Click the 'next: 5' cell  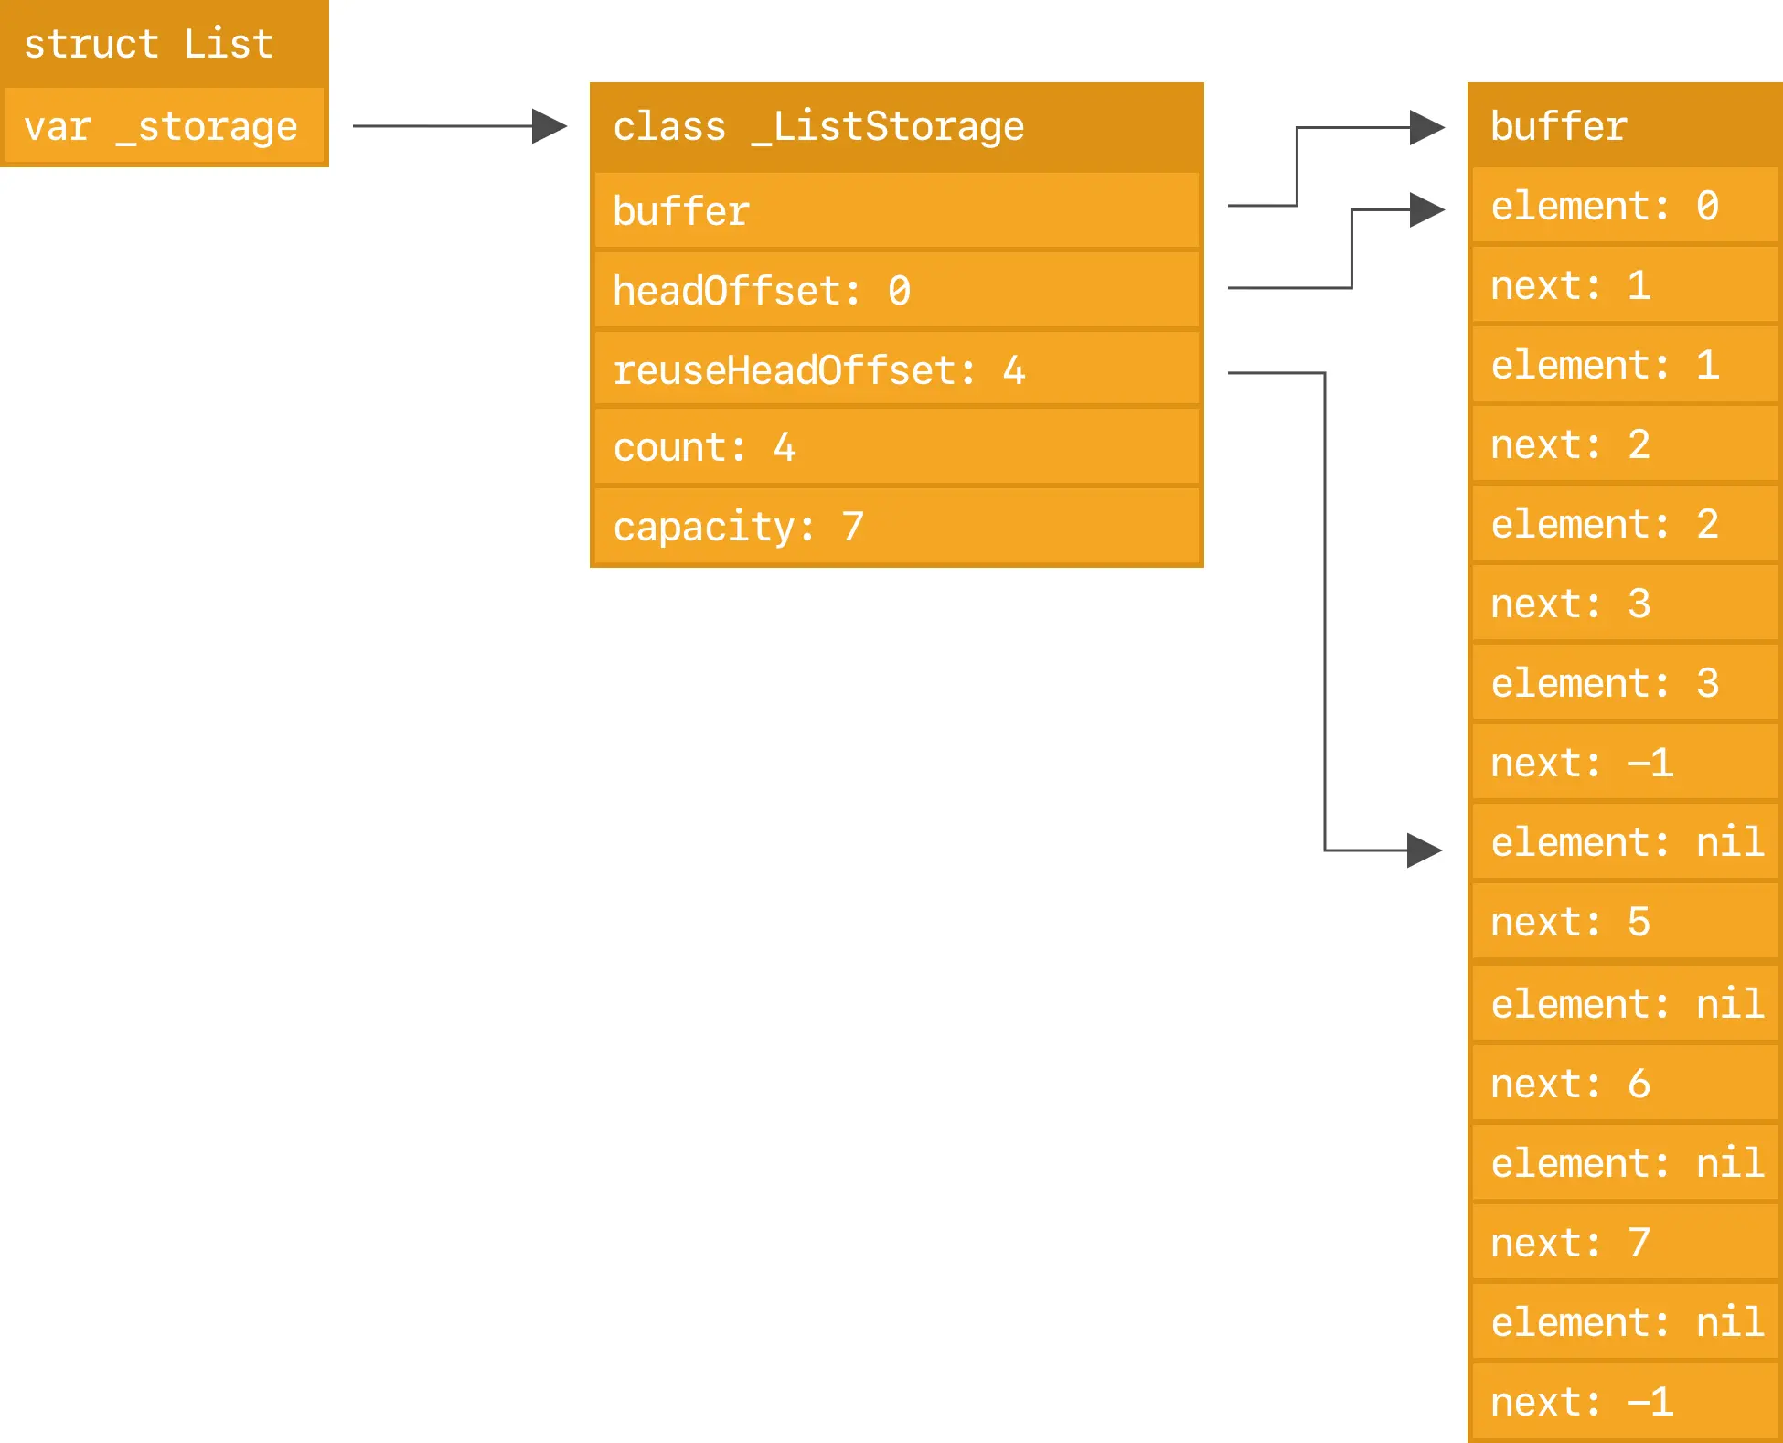[x=1624, y=922]
